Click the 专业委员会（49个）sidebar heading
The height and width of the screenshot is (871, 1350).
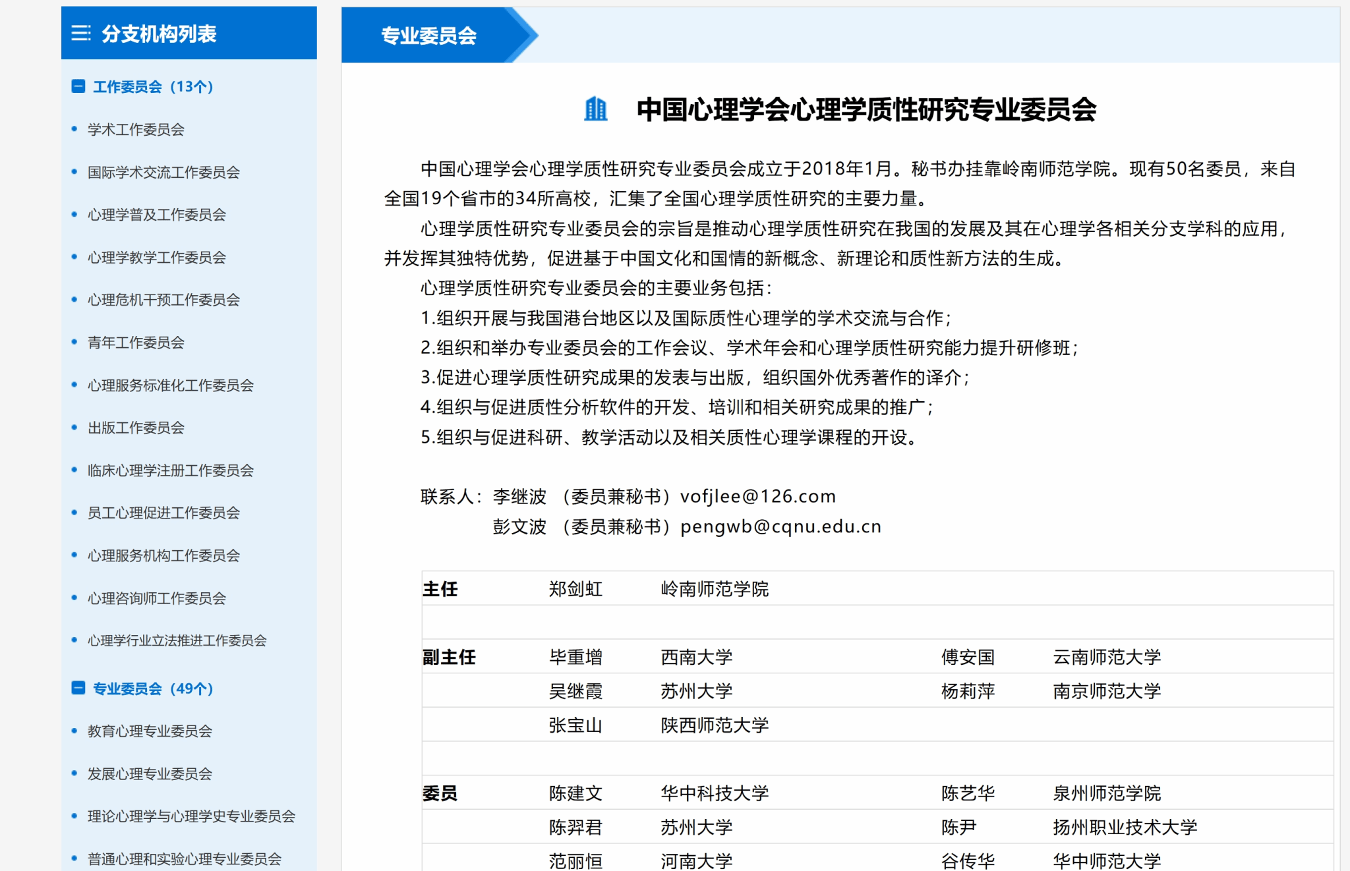[153, 688]
